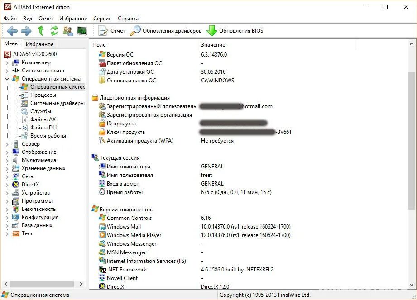The height and width of the screenshot is (300, 417).
Task: Click the Мультимедиа speaker icon
Action: 16,160
